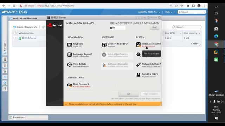
Task: Open the magnifier icon below Installation Destination
Action: pyautogui.click(x=139, y=55)
